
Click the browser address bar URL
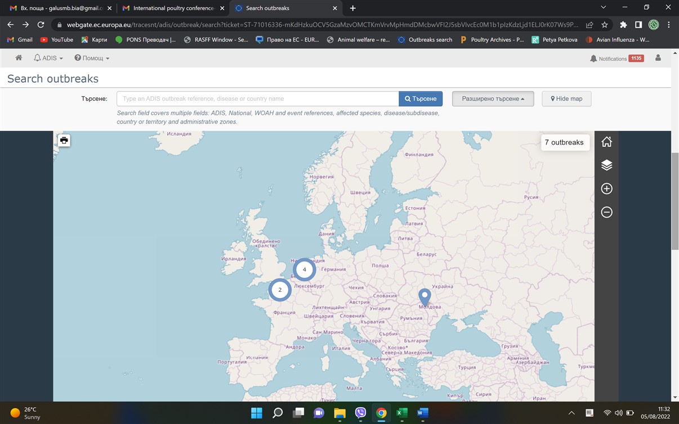coord(323,25)
